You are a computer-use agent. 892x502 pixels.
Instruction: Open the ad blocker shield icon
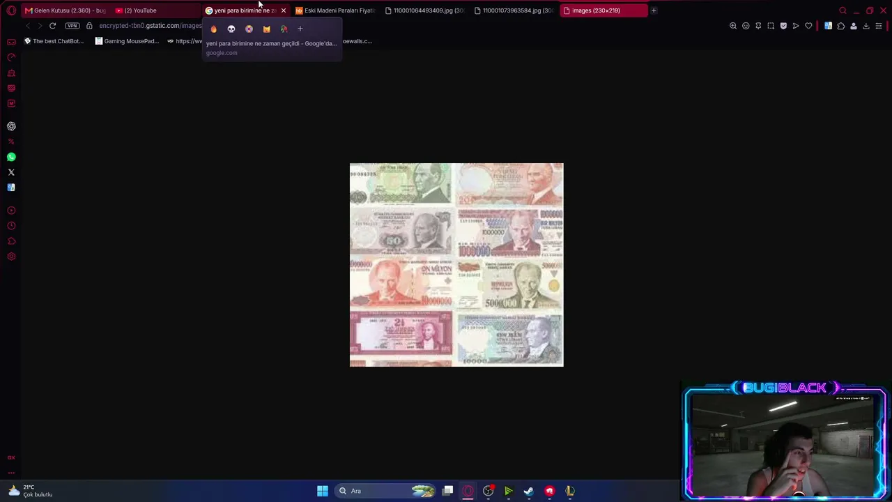coord(783,26)
